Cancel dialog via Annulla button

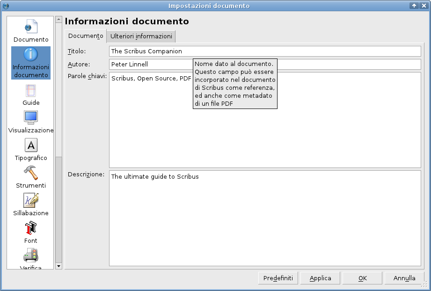[404, 278]
